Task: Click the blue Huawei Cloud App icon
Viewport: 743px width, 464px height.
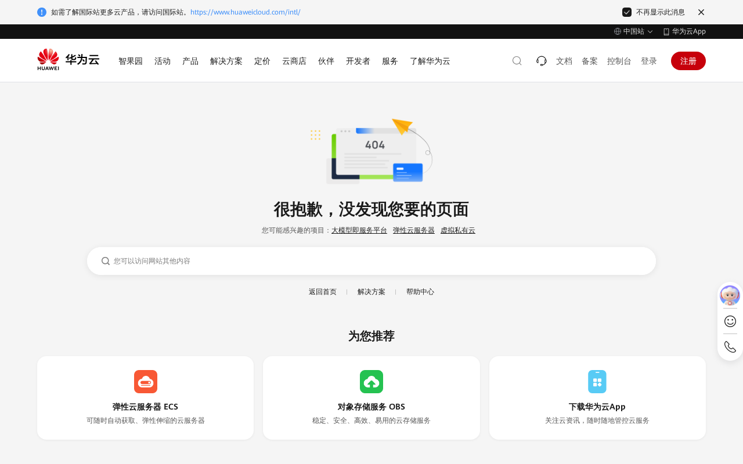Action: [x=597, y=382]
